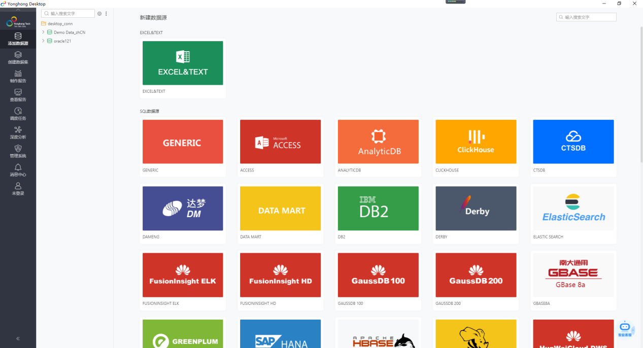643x348 pixels.
Task: Select the Microsoft ACCESS data source
Action: 280,147
